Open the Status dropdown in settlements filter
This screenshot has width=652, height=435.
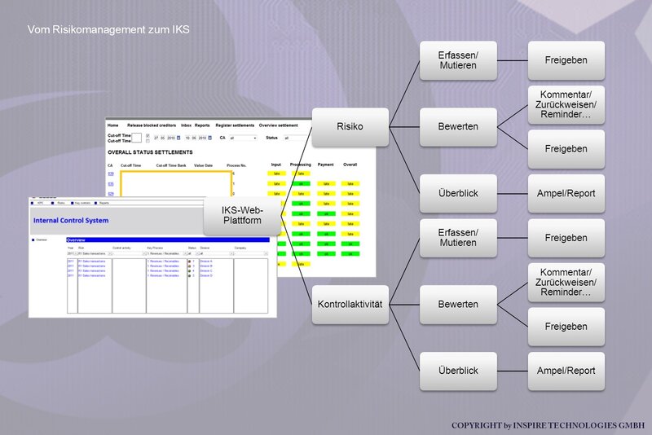pos(296,138)
